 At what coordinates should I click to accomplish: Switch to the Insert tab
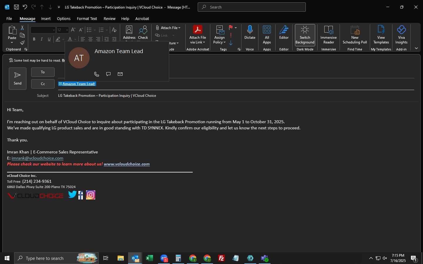[x=46, y=18]
